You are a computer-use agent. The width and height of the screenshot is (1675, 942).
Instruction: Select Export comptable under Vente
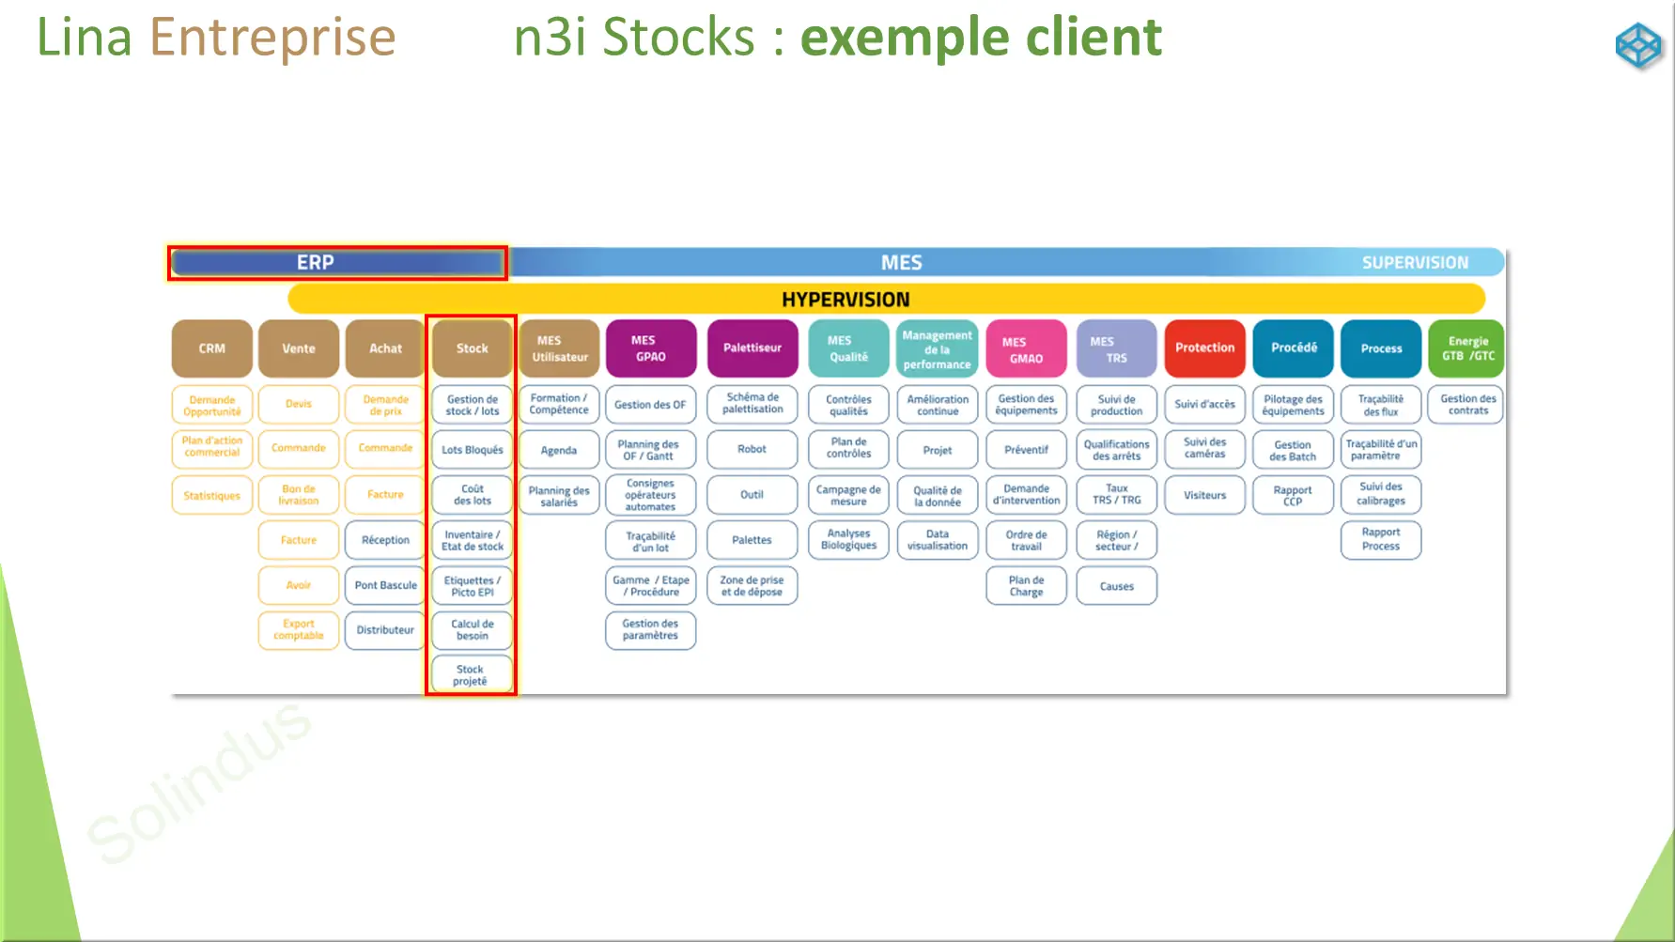click(x=299, y=630)
